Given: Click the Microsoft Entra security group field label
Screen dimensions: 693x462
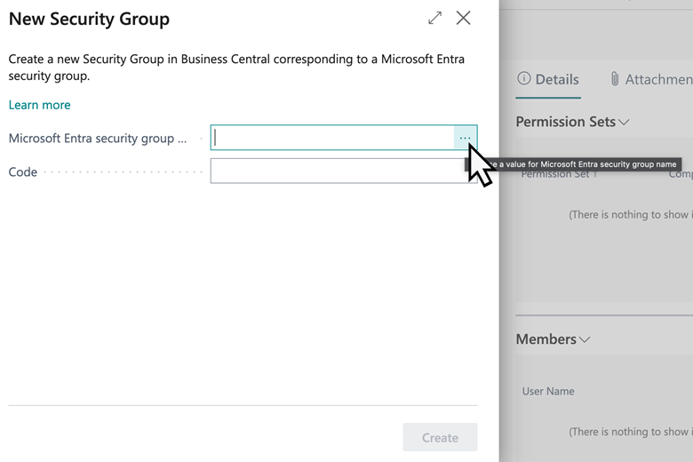Looking at the screenshot, I should tap(98, 139).
